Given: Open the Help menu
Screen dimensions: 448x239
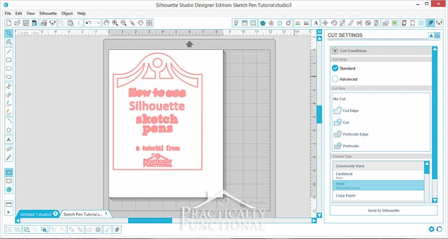Looking at the screenshot, I should point(81,13).
